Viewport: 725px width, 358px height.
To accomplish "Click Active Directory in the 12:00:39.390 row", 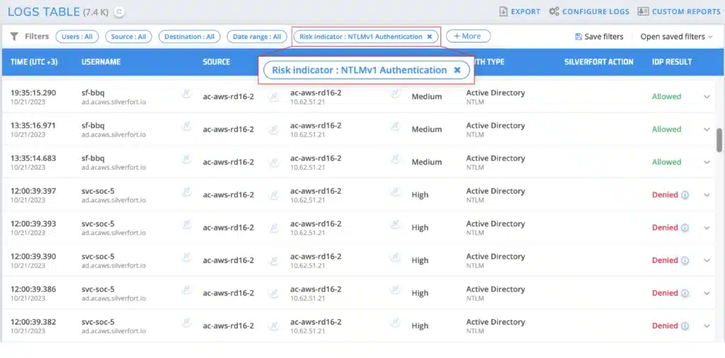I will tap(495, 256).
